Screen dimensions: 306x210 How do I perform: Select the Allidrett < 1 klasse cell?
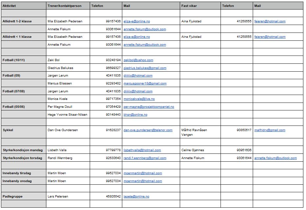click(x=24, y=37)
